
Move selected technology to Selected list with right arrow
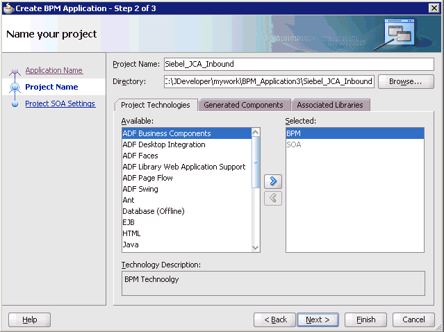coord(272,181)
